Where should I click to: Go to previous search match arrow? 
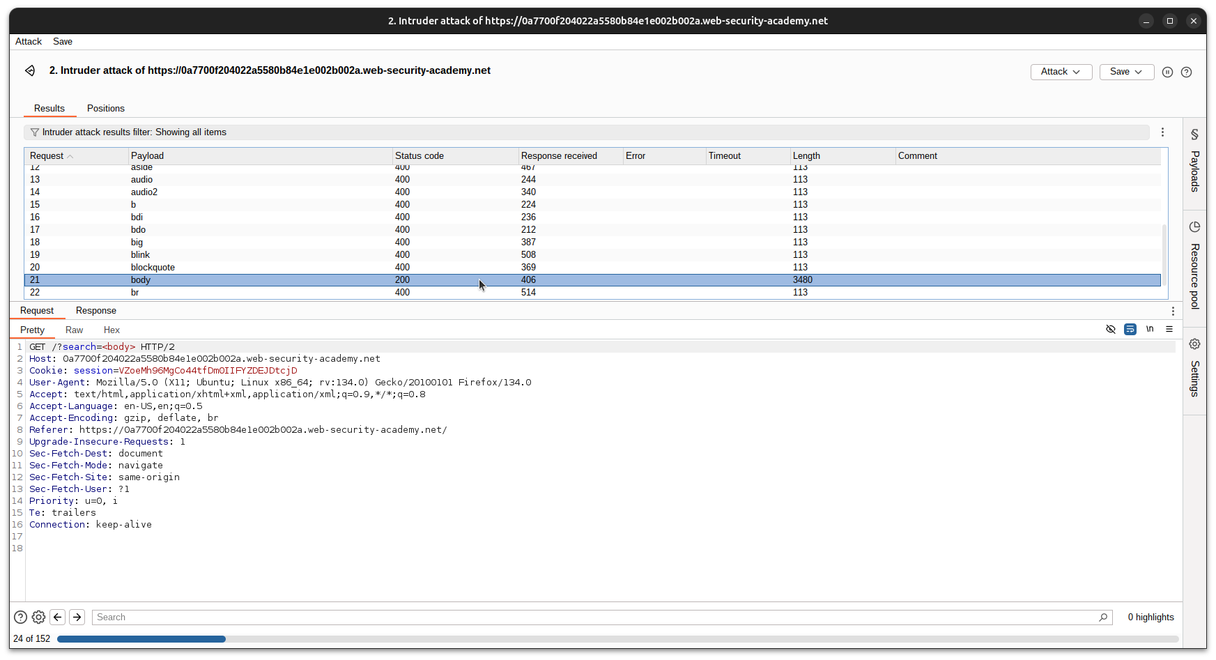pos(58,617)
